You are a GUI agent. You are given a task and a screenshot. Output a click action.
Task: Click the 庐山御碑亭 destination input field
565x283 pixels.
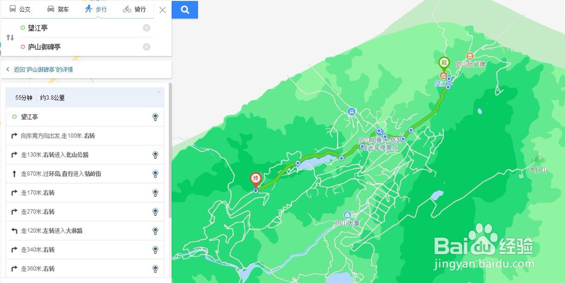click(81, 47)
